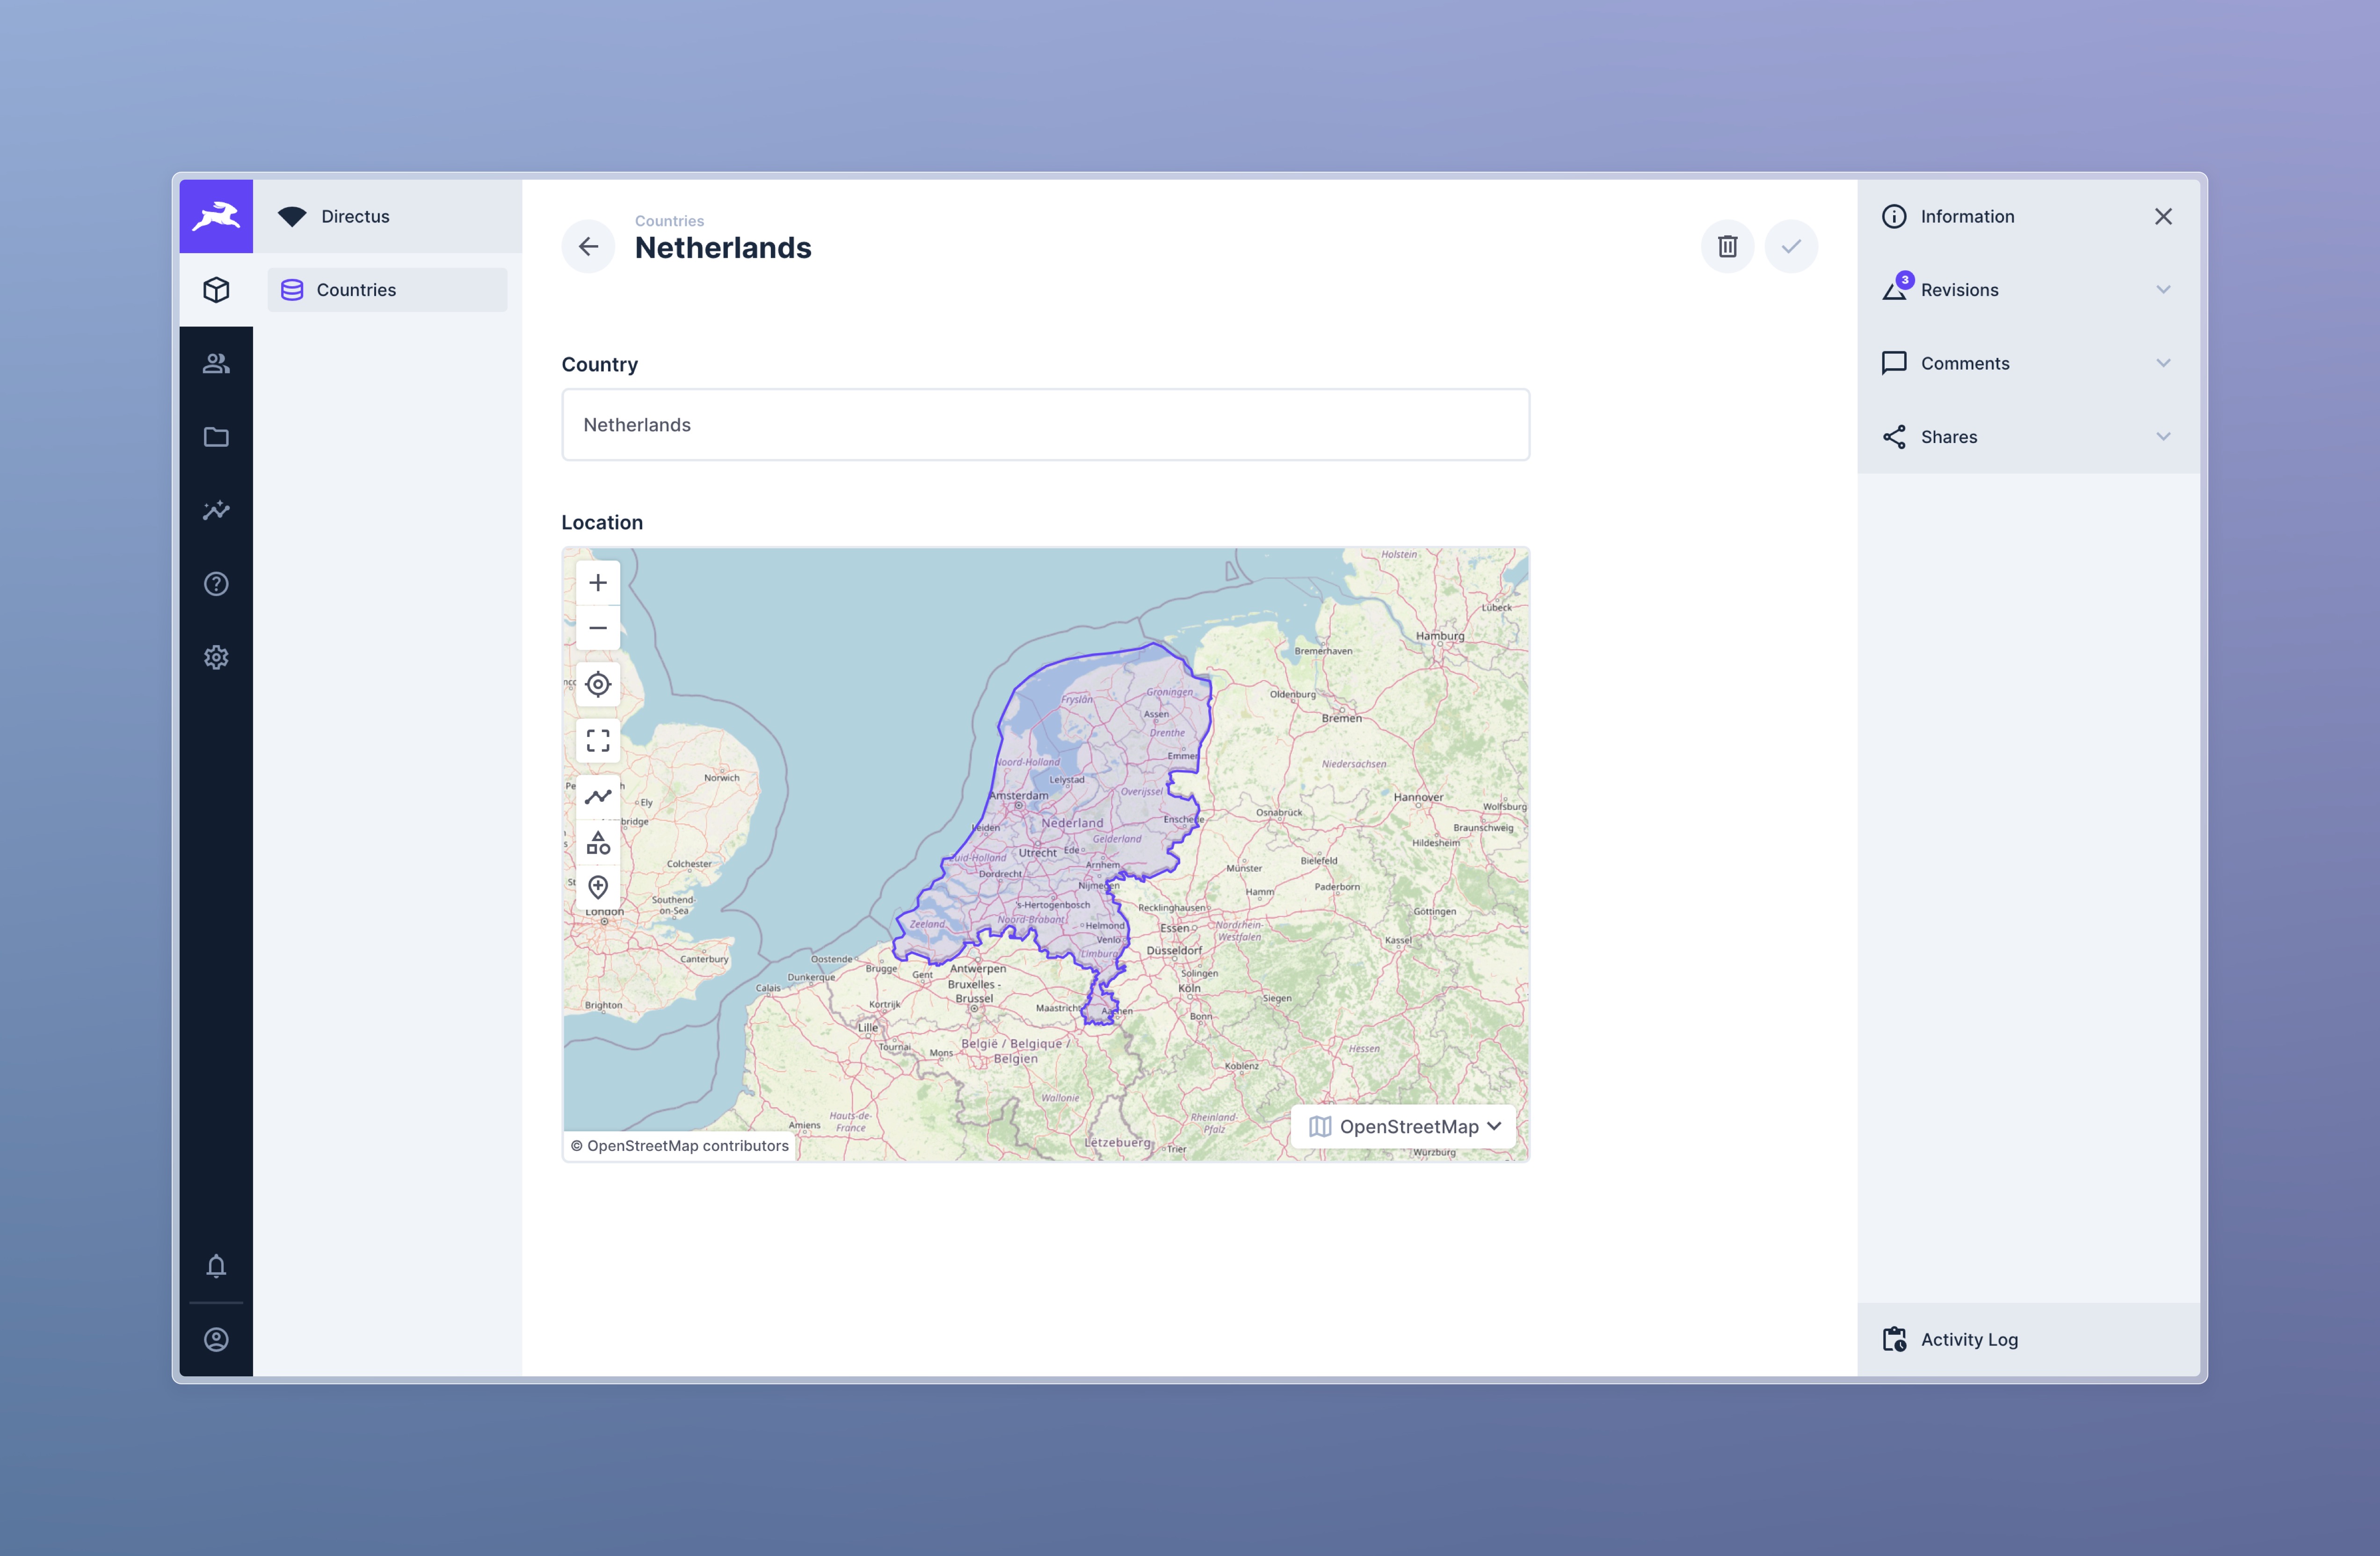Go back using the arrow button
Image resolution: width=2380 pixels, height=1556 pixels.
click(x=588, y=246)
